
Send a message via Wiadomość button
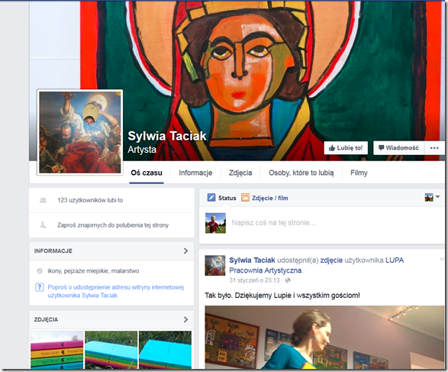(x=398, y=148)
